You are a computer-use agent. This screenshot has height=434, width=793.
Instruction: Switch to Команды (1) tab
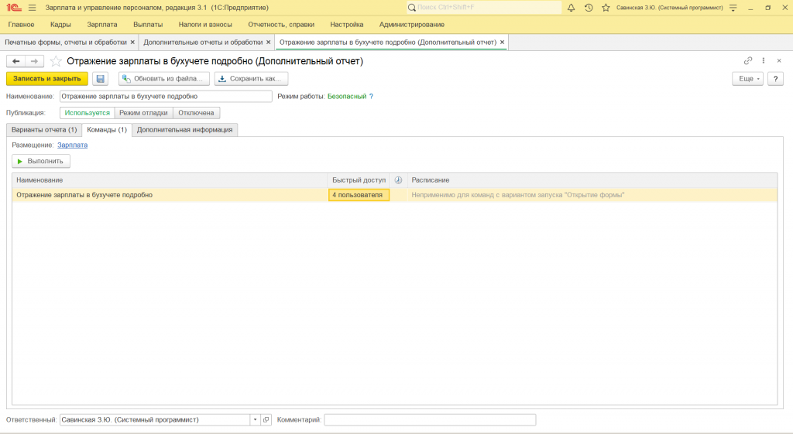[107, 130]
